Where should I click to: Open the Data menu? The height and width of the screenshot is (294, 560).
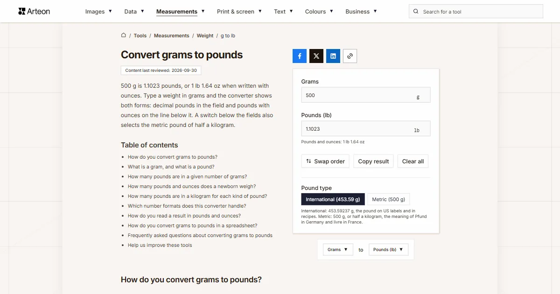pos(134,12)
